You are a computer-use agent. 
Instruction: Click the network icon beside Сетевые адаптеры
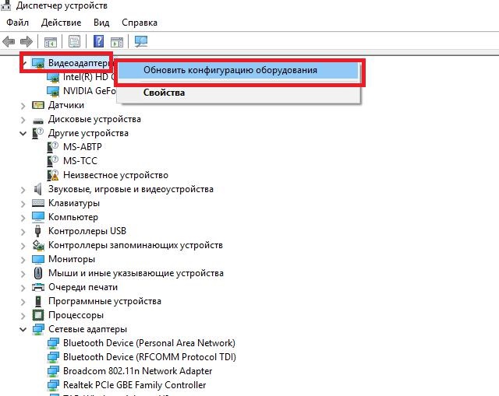(x=38, y=329)
